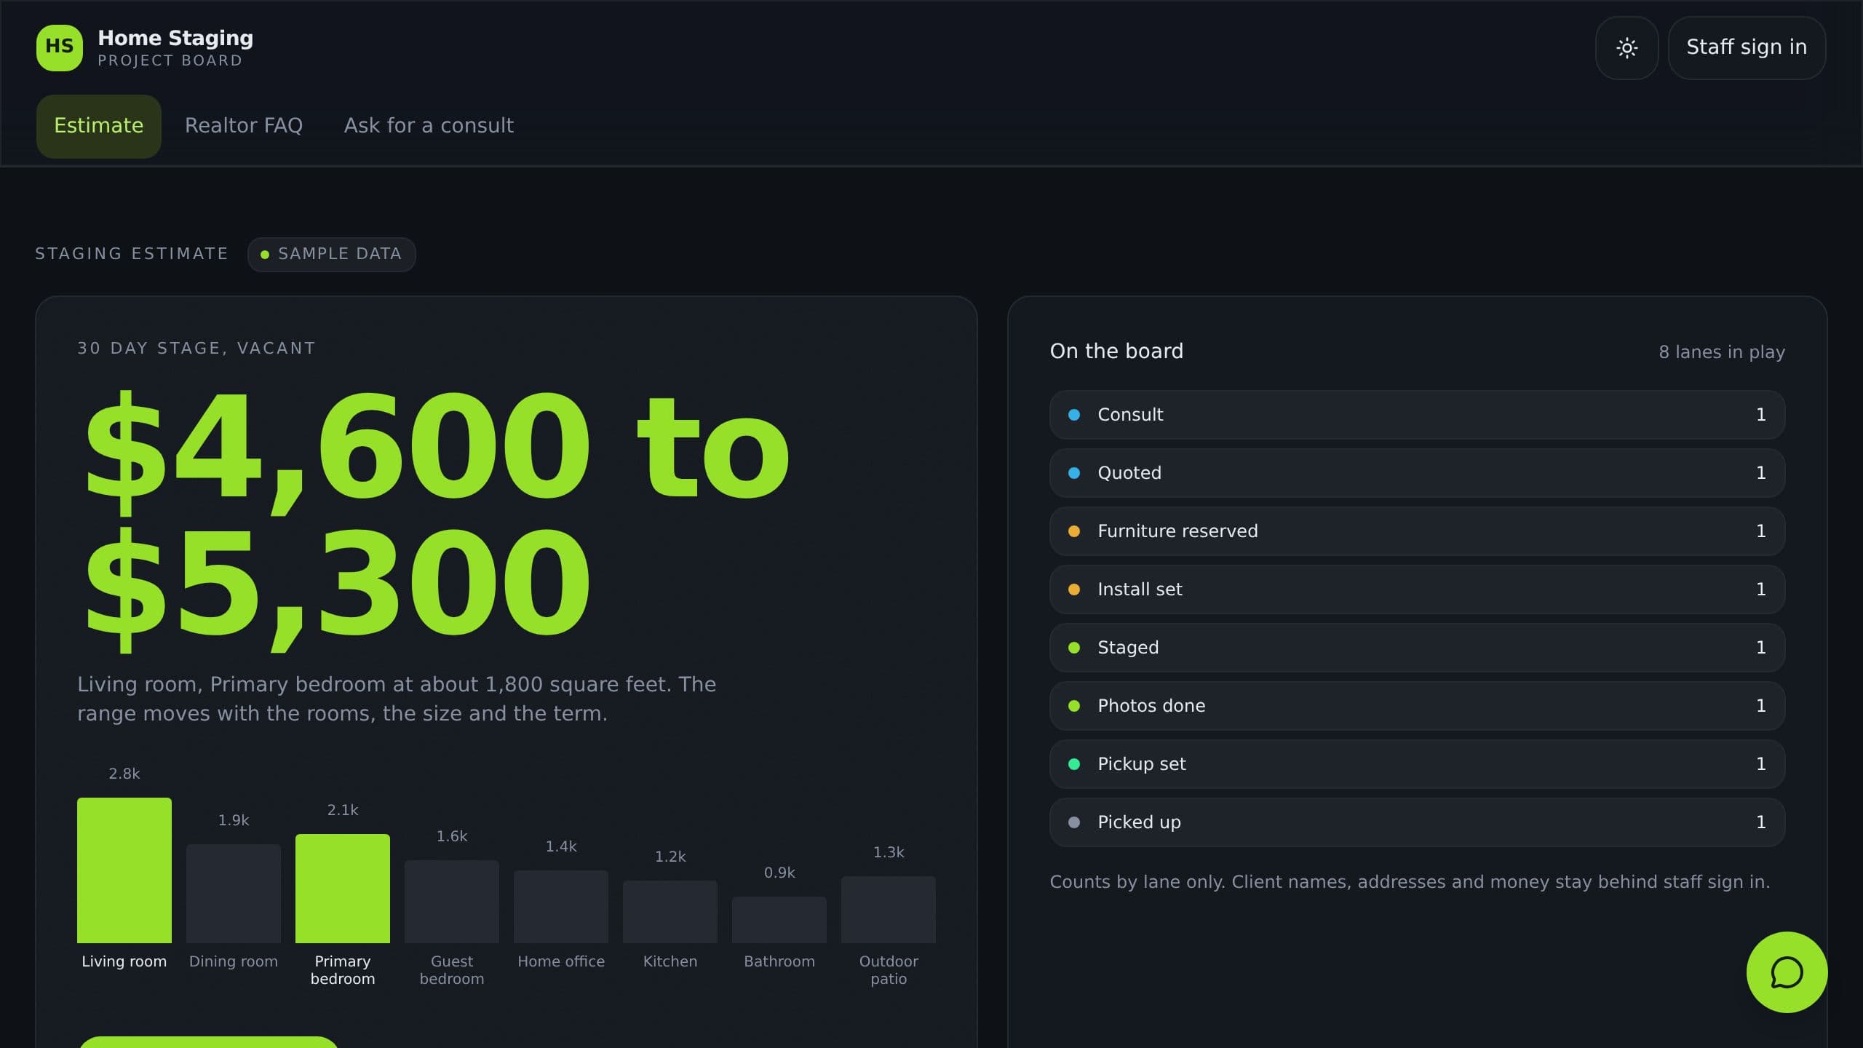Click the 2.8k value above Living room
The height and width of the screenshot is (1048, 1863).
(x=124, y=774)
